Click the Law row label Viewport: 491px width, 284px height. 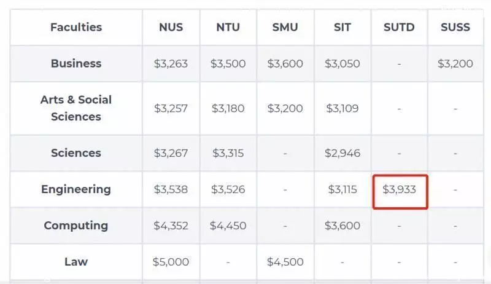(x=76, y=261)
